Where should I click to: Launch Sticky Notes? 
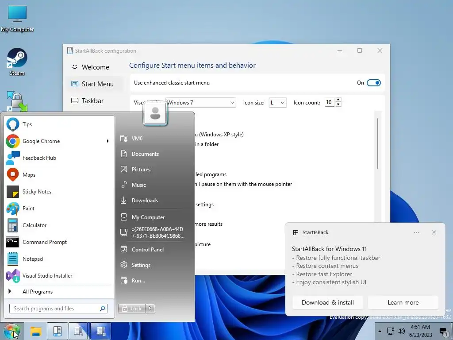[59, 191]
